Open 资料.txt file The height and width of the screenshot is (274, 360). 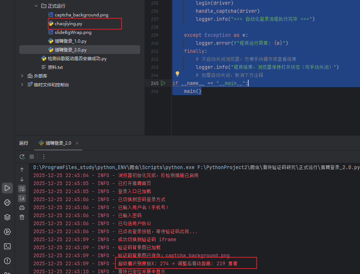click(55, 67)
